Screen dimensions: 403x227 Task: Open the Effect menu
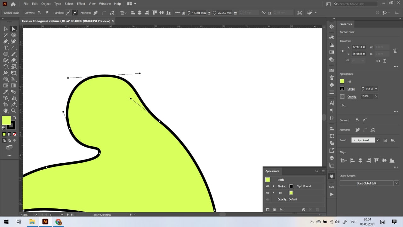81,4
